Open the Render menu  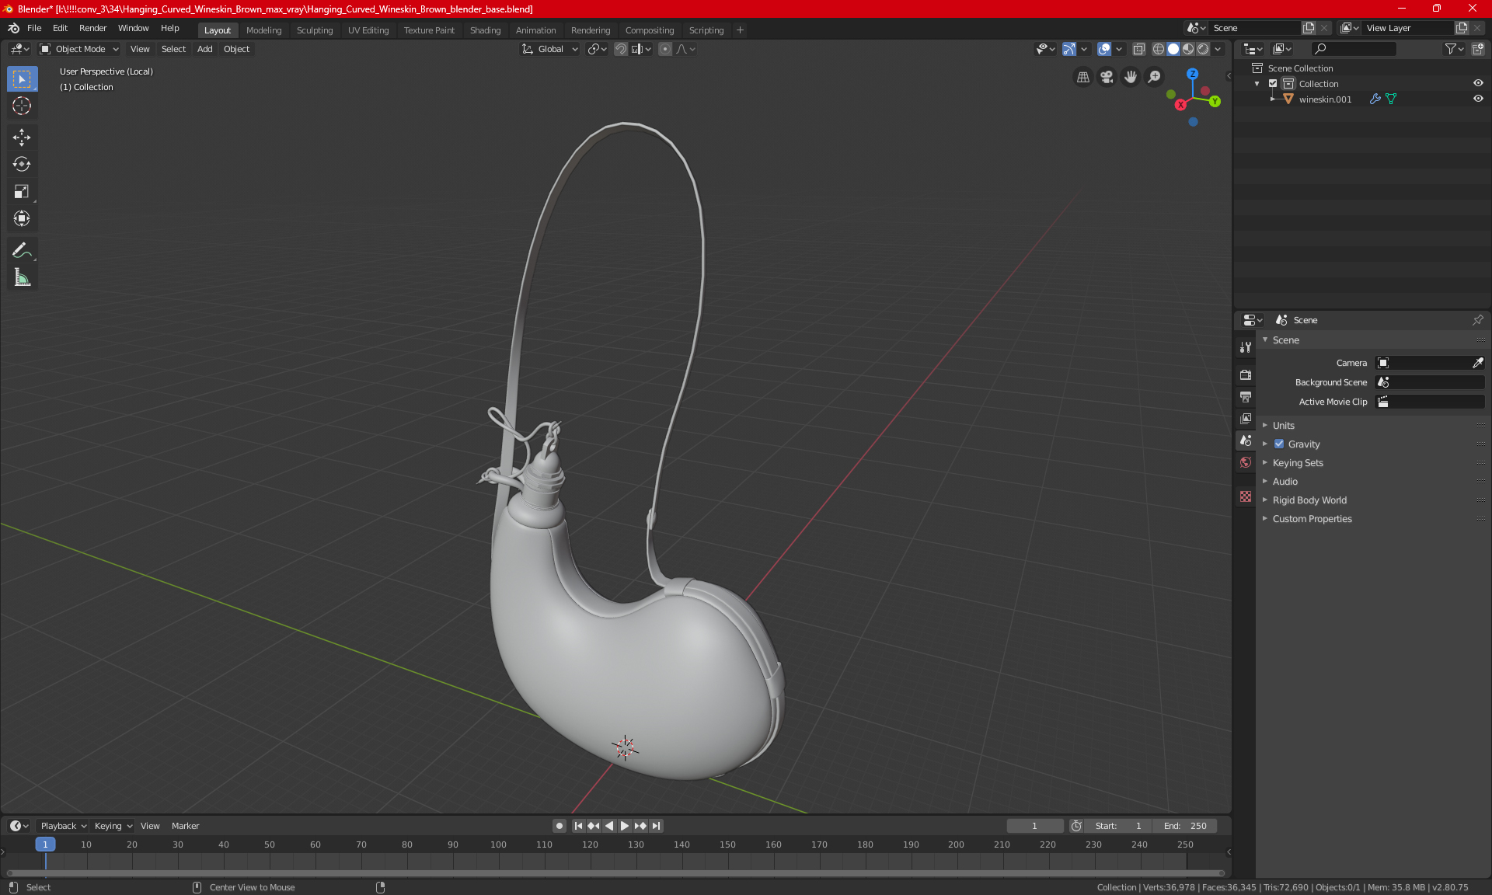pyautogui.click(x=92, y=28)
